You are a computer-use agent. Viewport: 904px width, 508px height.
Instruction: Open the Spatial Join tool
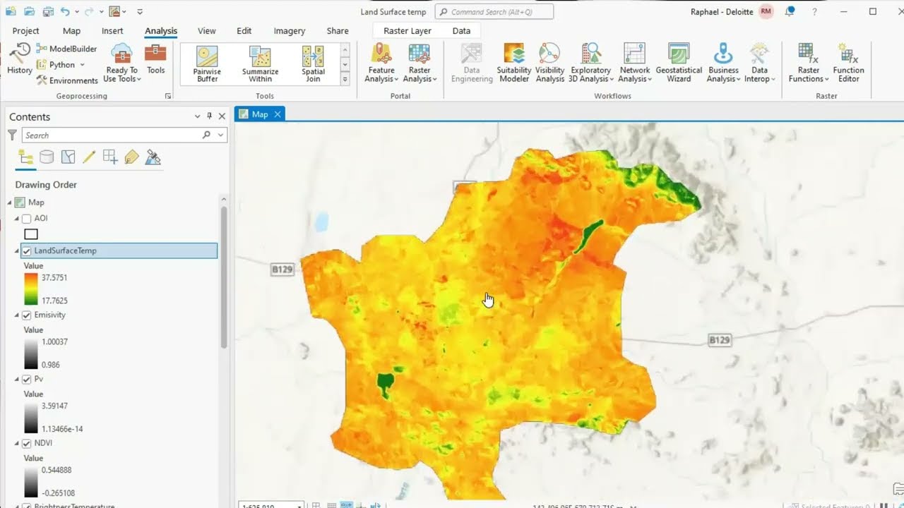pyautogui.click(x=313, y=64)
